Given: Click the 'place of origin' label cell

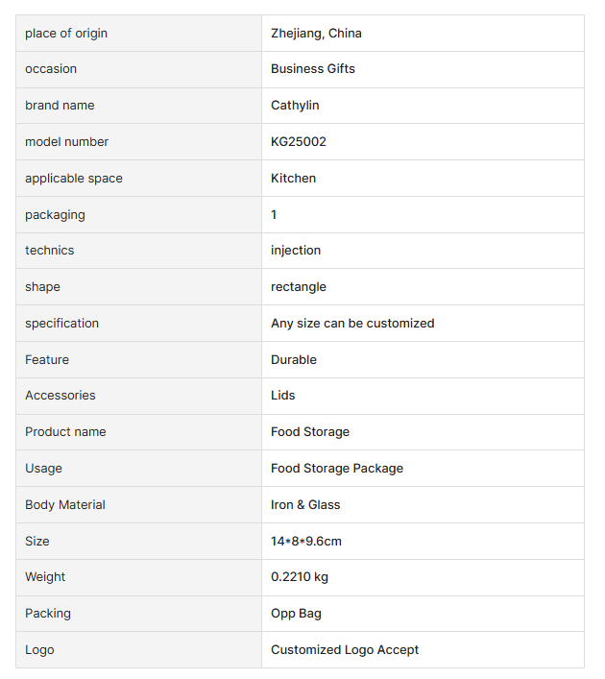Looking at the screenshot, I should pyautogui.click(x=66, y=34).
